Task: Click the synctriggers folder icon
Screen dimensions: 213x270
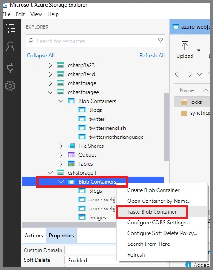Action: point(184,113)
